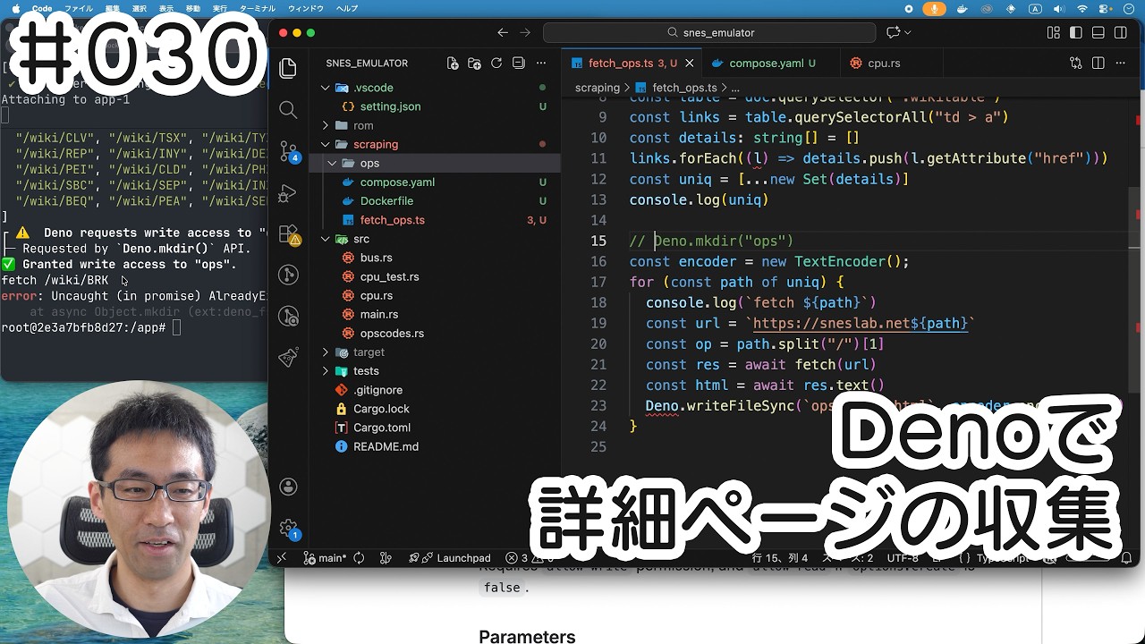Open explorer views and more actions menu
The image size is (1145, 644).
pos(540,64)
